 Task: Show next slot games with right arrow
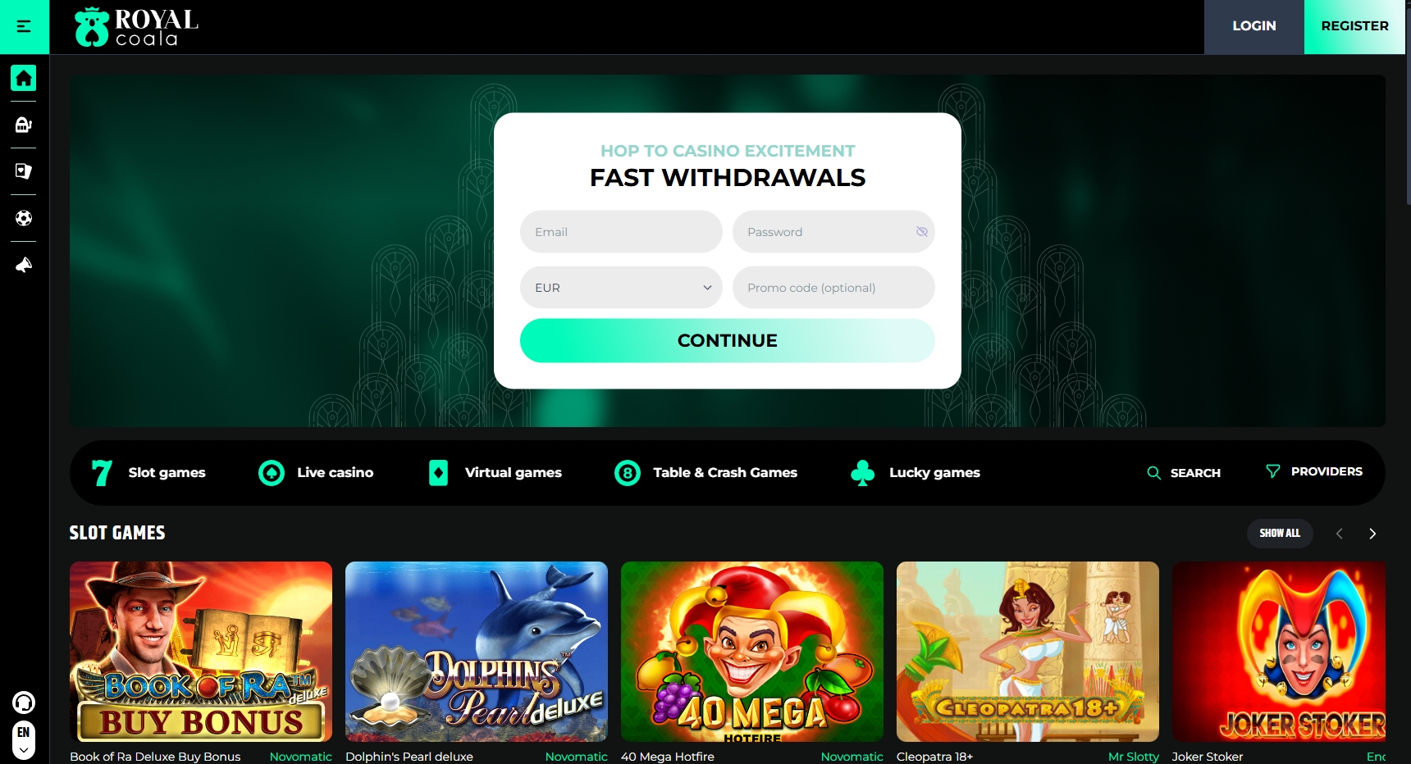[1372, 534]
